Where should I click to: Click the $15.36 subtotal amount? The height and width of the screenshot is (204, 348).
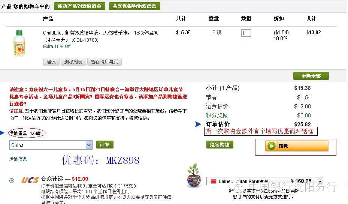303,88
